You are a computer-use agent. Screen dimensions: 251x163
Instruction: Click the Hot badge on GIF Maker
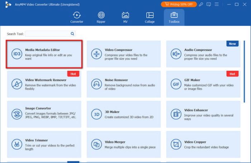(232, 74)
